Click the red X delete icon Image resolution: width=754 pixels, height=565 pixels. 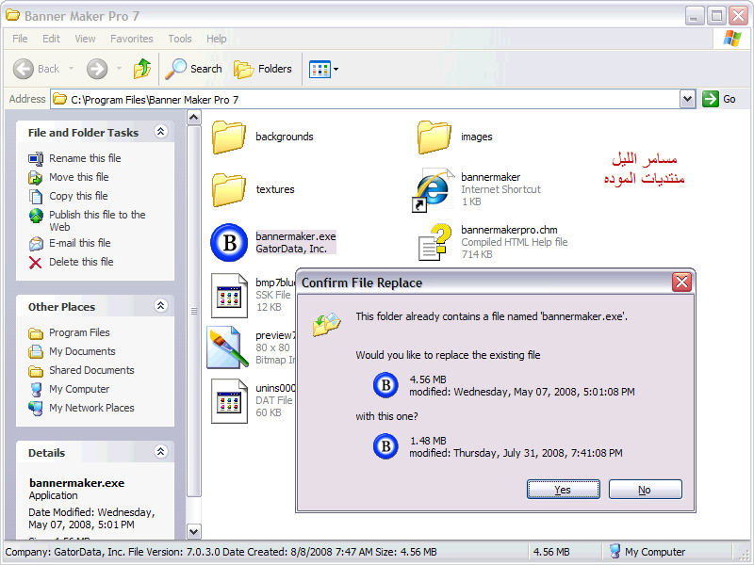[35, 263]
